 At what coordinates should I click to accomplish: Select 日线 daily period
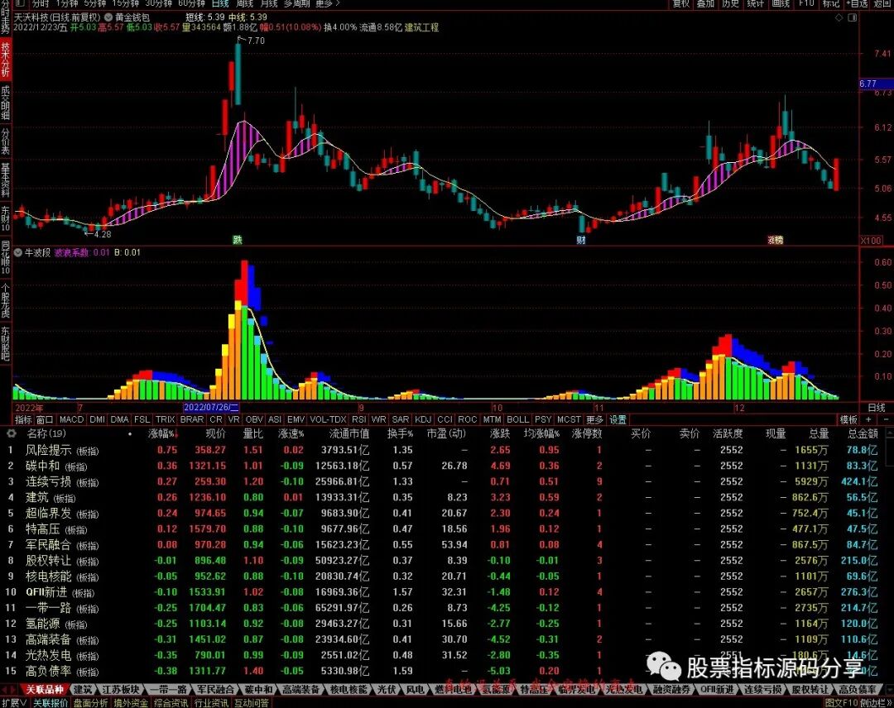coord(220,3)
